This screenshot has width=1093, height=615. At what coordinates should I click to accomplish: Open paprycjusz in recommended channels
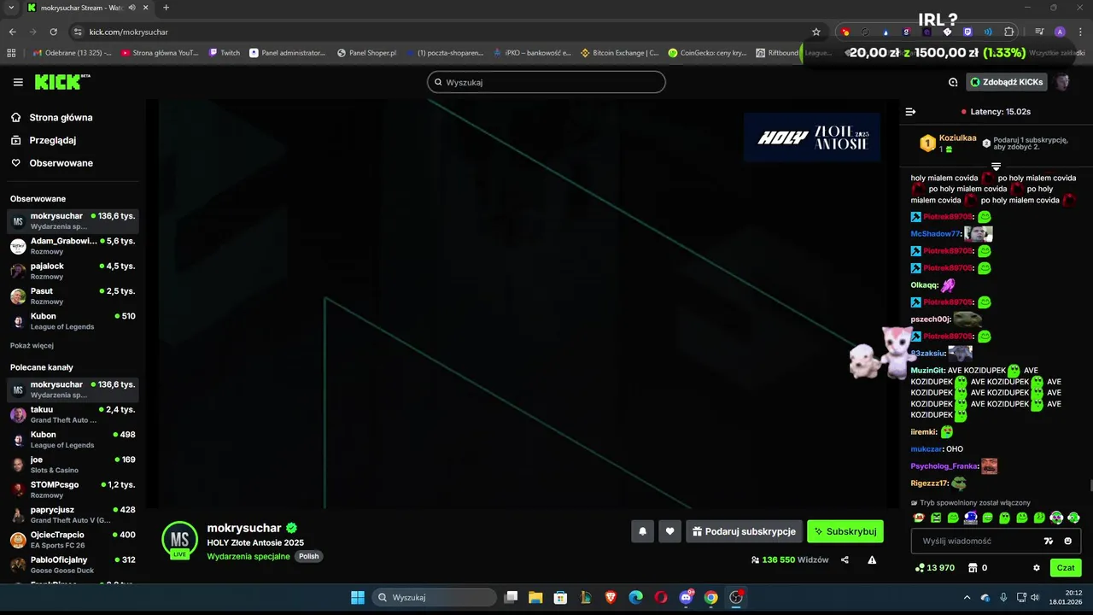coord(73,514)
